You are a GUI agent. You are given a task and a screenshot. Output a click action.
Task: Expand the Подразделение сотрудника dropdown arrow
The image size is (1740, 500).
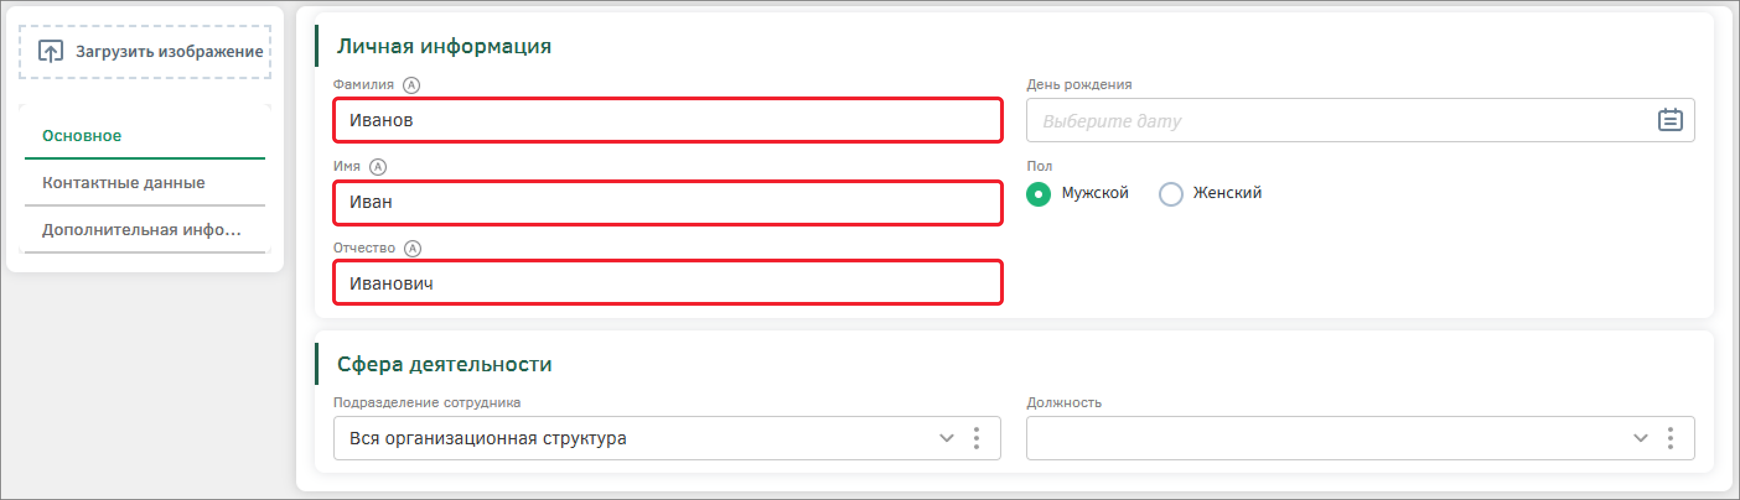946,438
